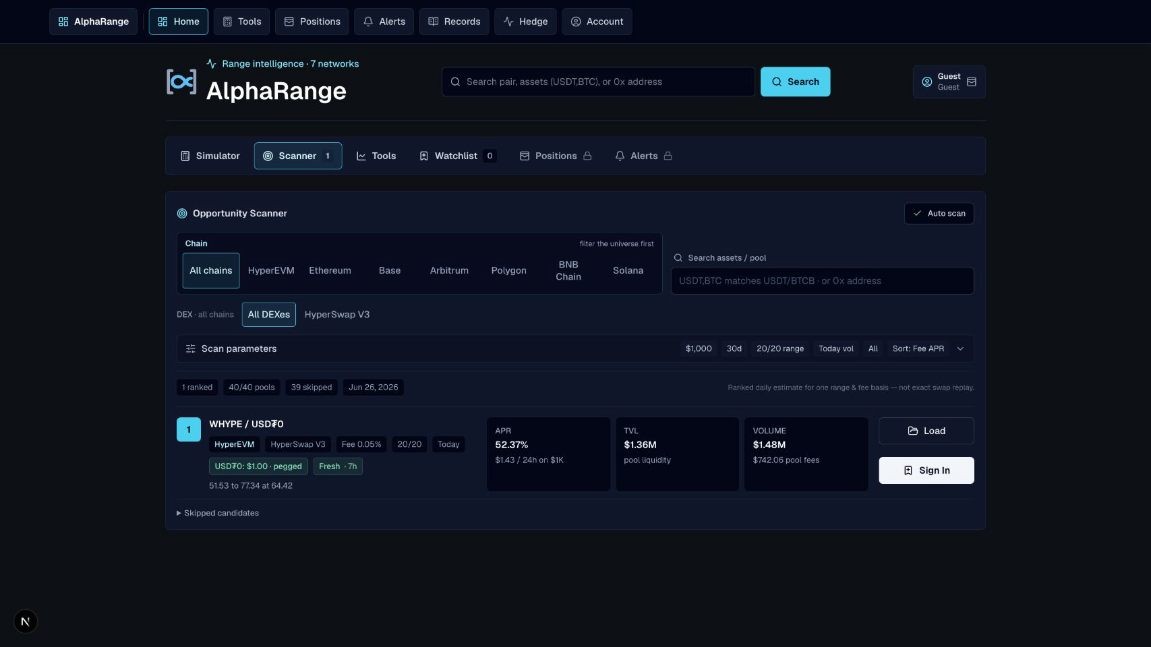The width and height of the screenshot is (1151, 647).
Task: Open Records in the top navigation
Action: tap(454, 22)
